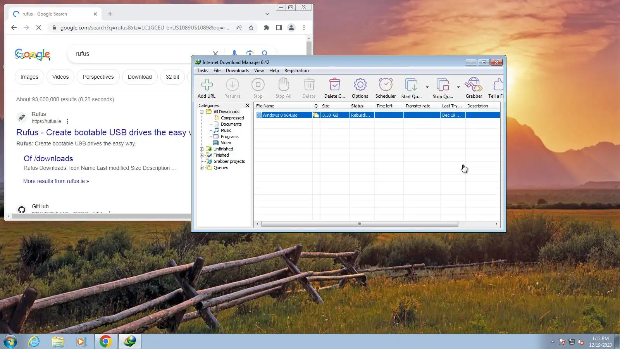Click the Chrome address bar URL
The height and width of the screenshot is (349, 620).
coord(145,28)
